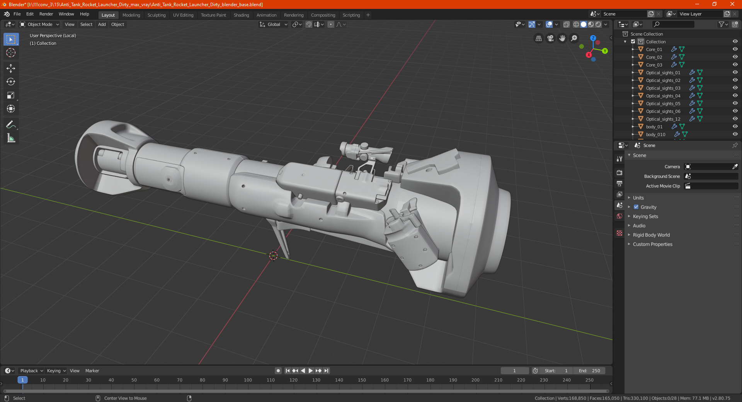Switch to the Shading workspace tab
Image resolution: width=742 pixels, height=402 pixels.
tap(241, 15)
